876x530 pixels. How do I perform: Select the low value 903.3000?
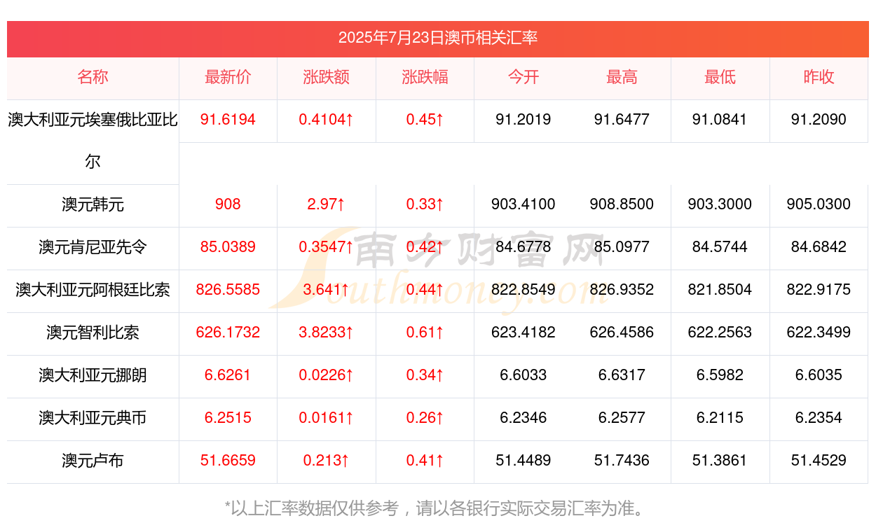point(720,204)
